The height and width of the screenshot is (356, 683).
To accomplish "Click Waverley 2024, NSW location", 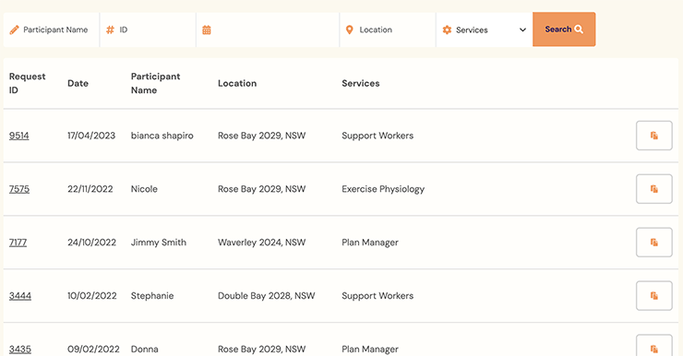I will point(262,243).
